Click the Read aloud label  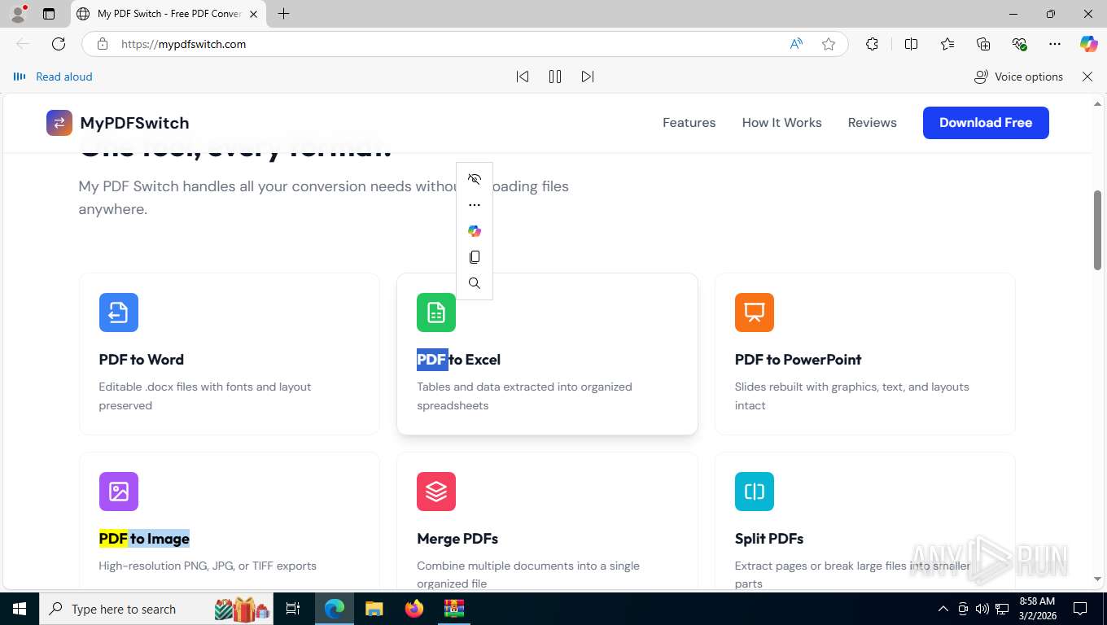(x=64, y=76)
